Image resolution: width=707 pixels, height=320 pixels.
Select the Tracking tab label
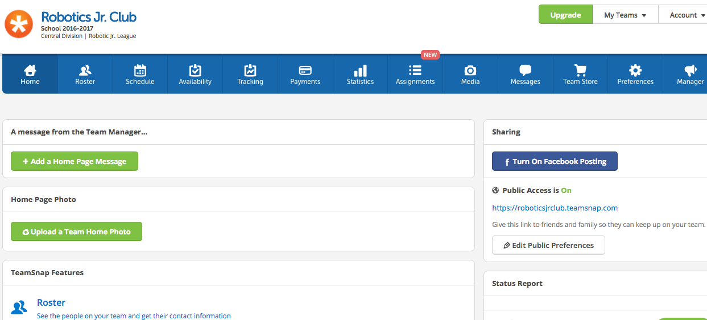(x=250, y=82)
